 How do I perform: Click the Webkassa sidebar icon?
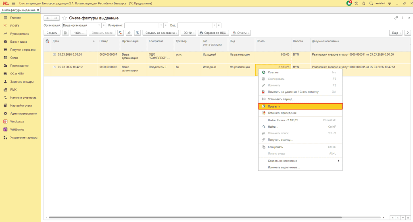pyautogui.click(x=5, y=121)
